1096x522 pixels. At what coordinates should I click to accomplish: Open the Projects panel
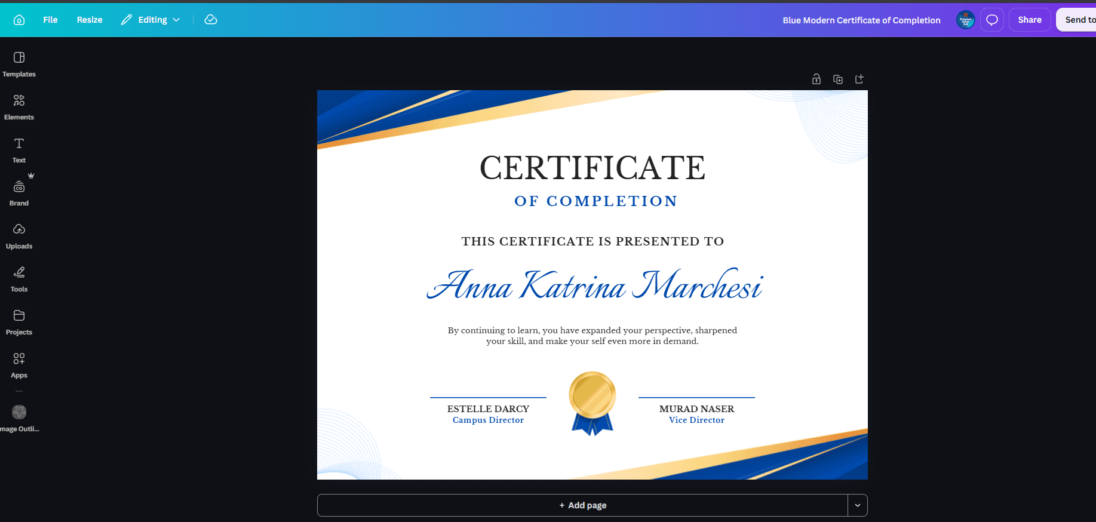pyautogui.click(x=19, y=323)
